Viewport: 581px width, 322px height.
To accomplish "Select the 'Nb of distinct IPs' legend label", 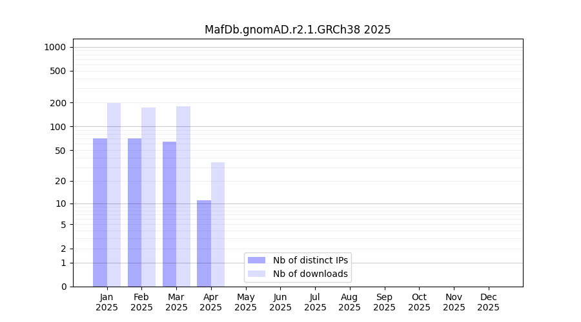I will [311, 260].
